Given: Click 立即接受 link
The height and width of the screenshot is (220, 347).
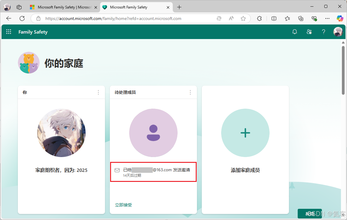Looking at the screenshot, I should (123, 205).
